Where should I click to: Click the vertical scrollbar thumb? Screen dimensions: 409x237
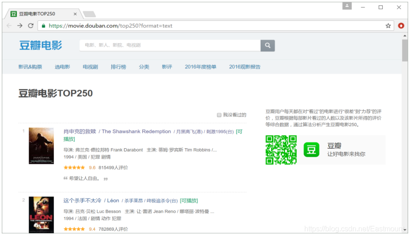point(404,50)
